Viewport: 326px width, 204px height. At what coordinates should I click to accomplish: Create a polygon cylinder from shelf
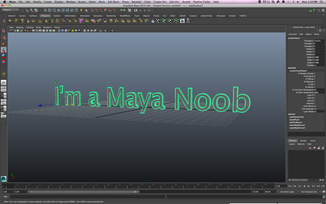click(22, 21)
